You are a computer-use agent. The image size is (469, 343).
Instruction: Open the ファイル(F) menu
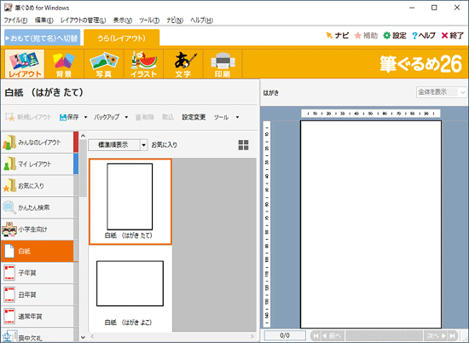click(x=15, y=20)
